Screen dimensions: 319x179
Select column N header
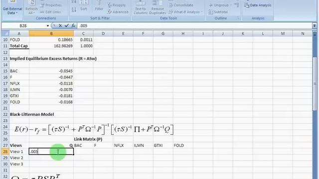(303, 33)
